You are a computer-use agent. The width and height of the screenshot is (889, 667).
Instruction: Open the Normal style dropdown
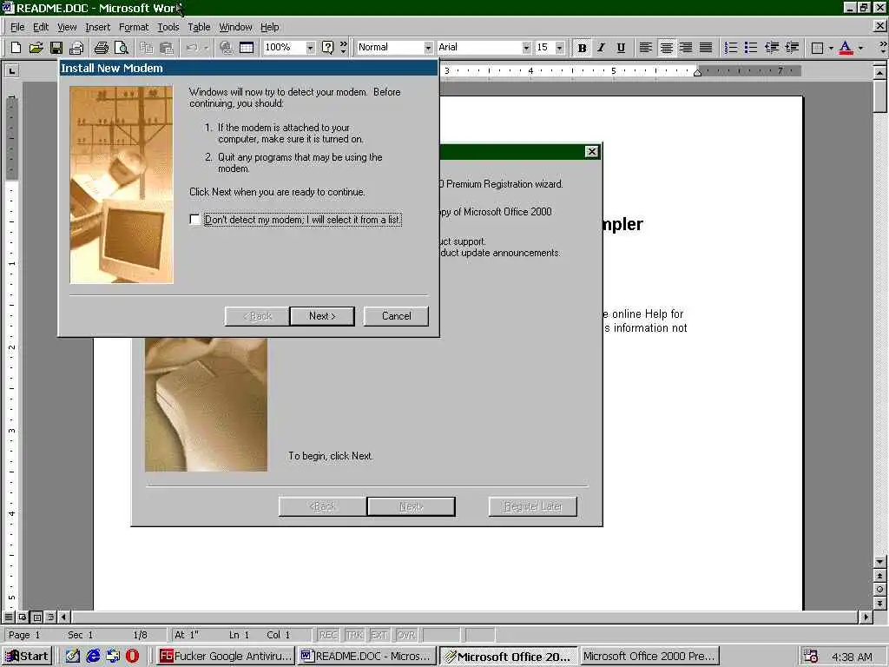[428, 48]
